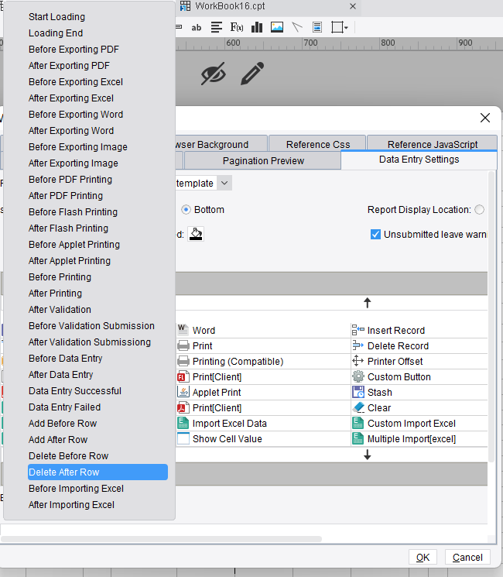Click the slash/diagonal line toolbar icon

[297, 27]
